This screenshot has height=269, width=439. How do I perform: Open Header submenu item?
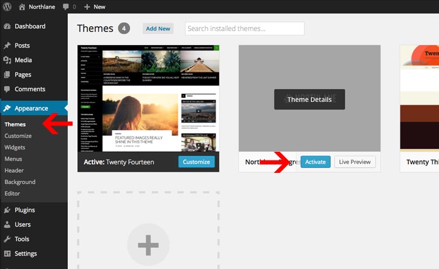click(x=14, y=171)
